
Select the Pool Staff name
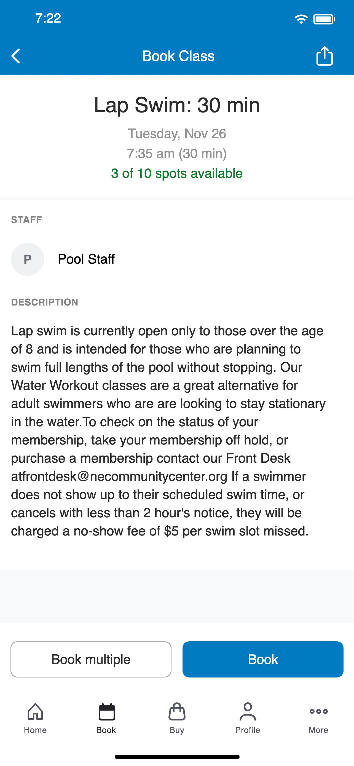(86, 259)
